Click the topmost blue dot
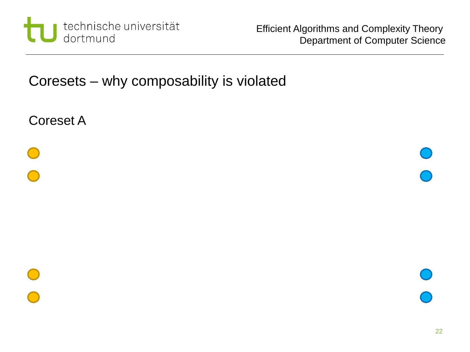The width and height of the screenshot is (470, 352). coord(426,153)
